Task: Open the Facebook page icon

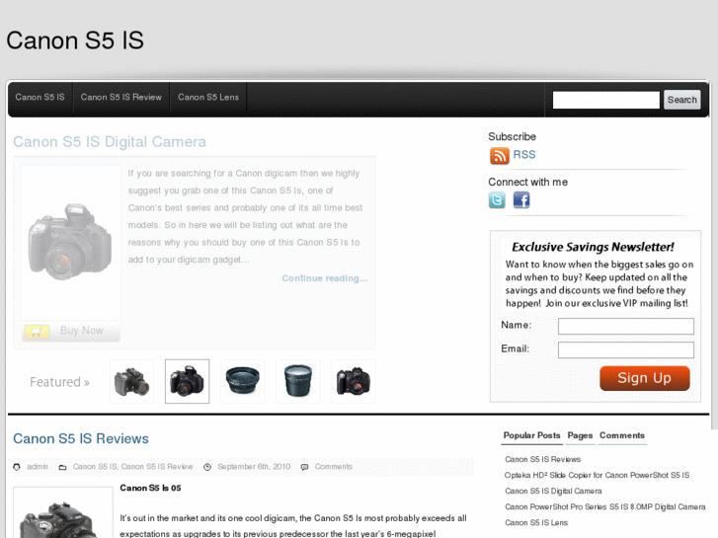Action: click(x=521, y=200)
